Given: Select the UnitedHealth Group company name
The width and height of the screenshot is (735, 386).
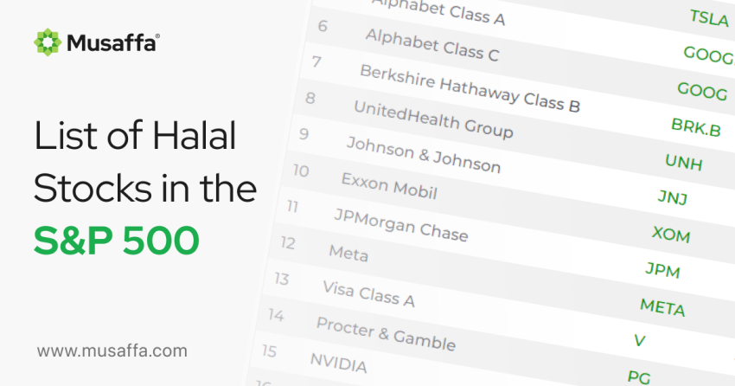Looking at the screenshot, I should (433, 119).
